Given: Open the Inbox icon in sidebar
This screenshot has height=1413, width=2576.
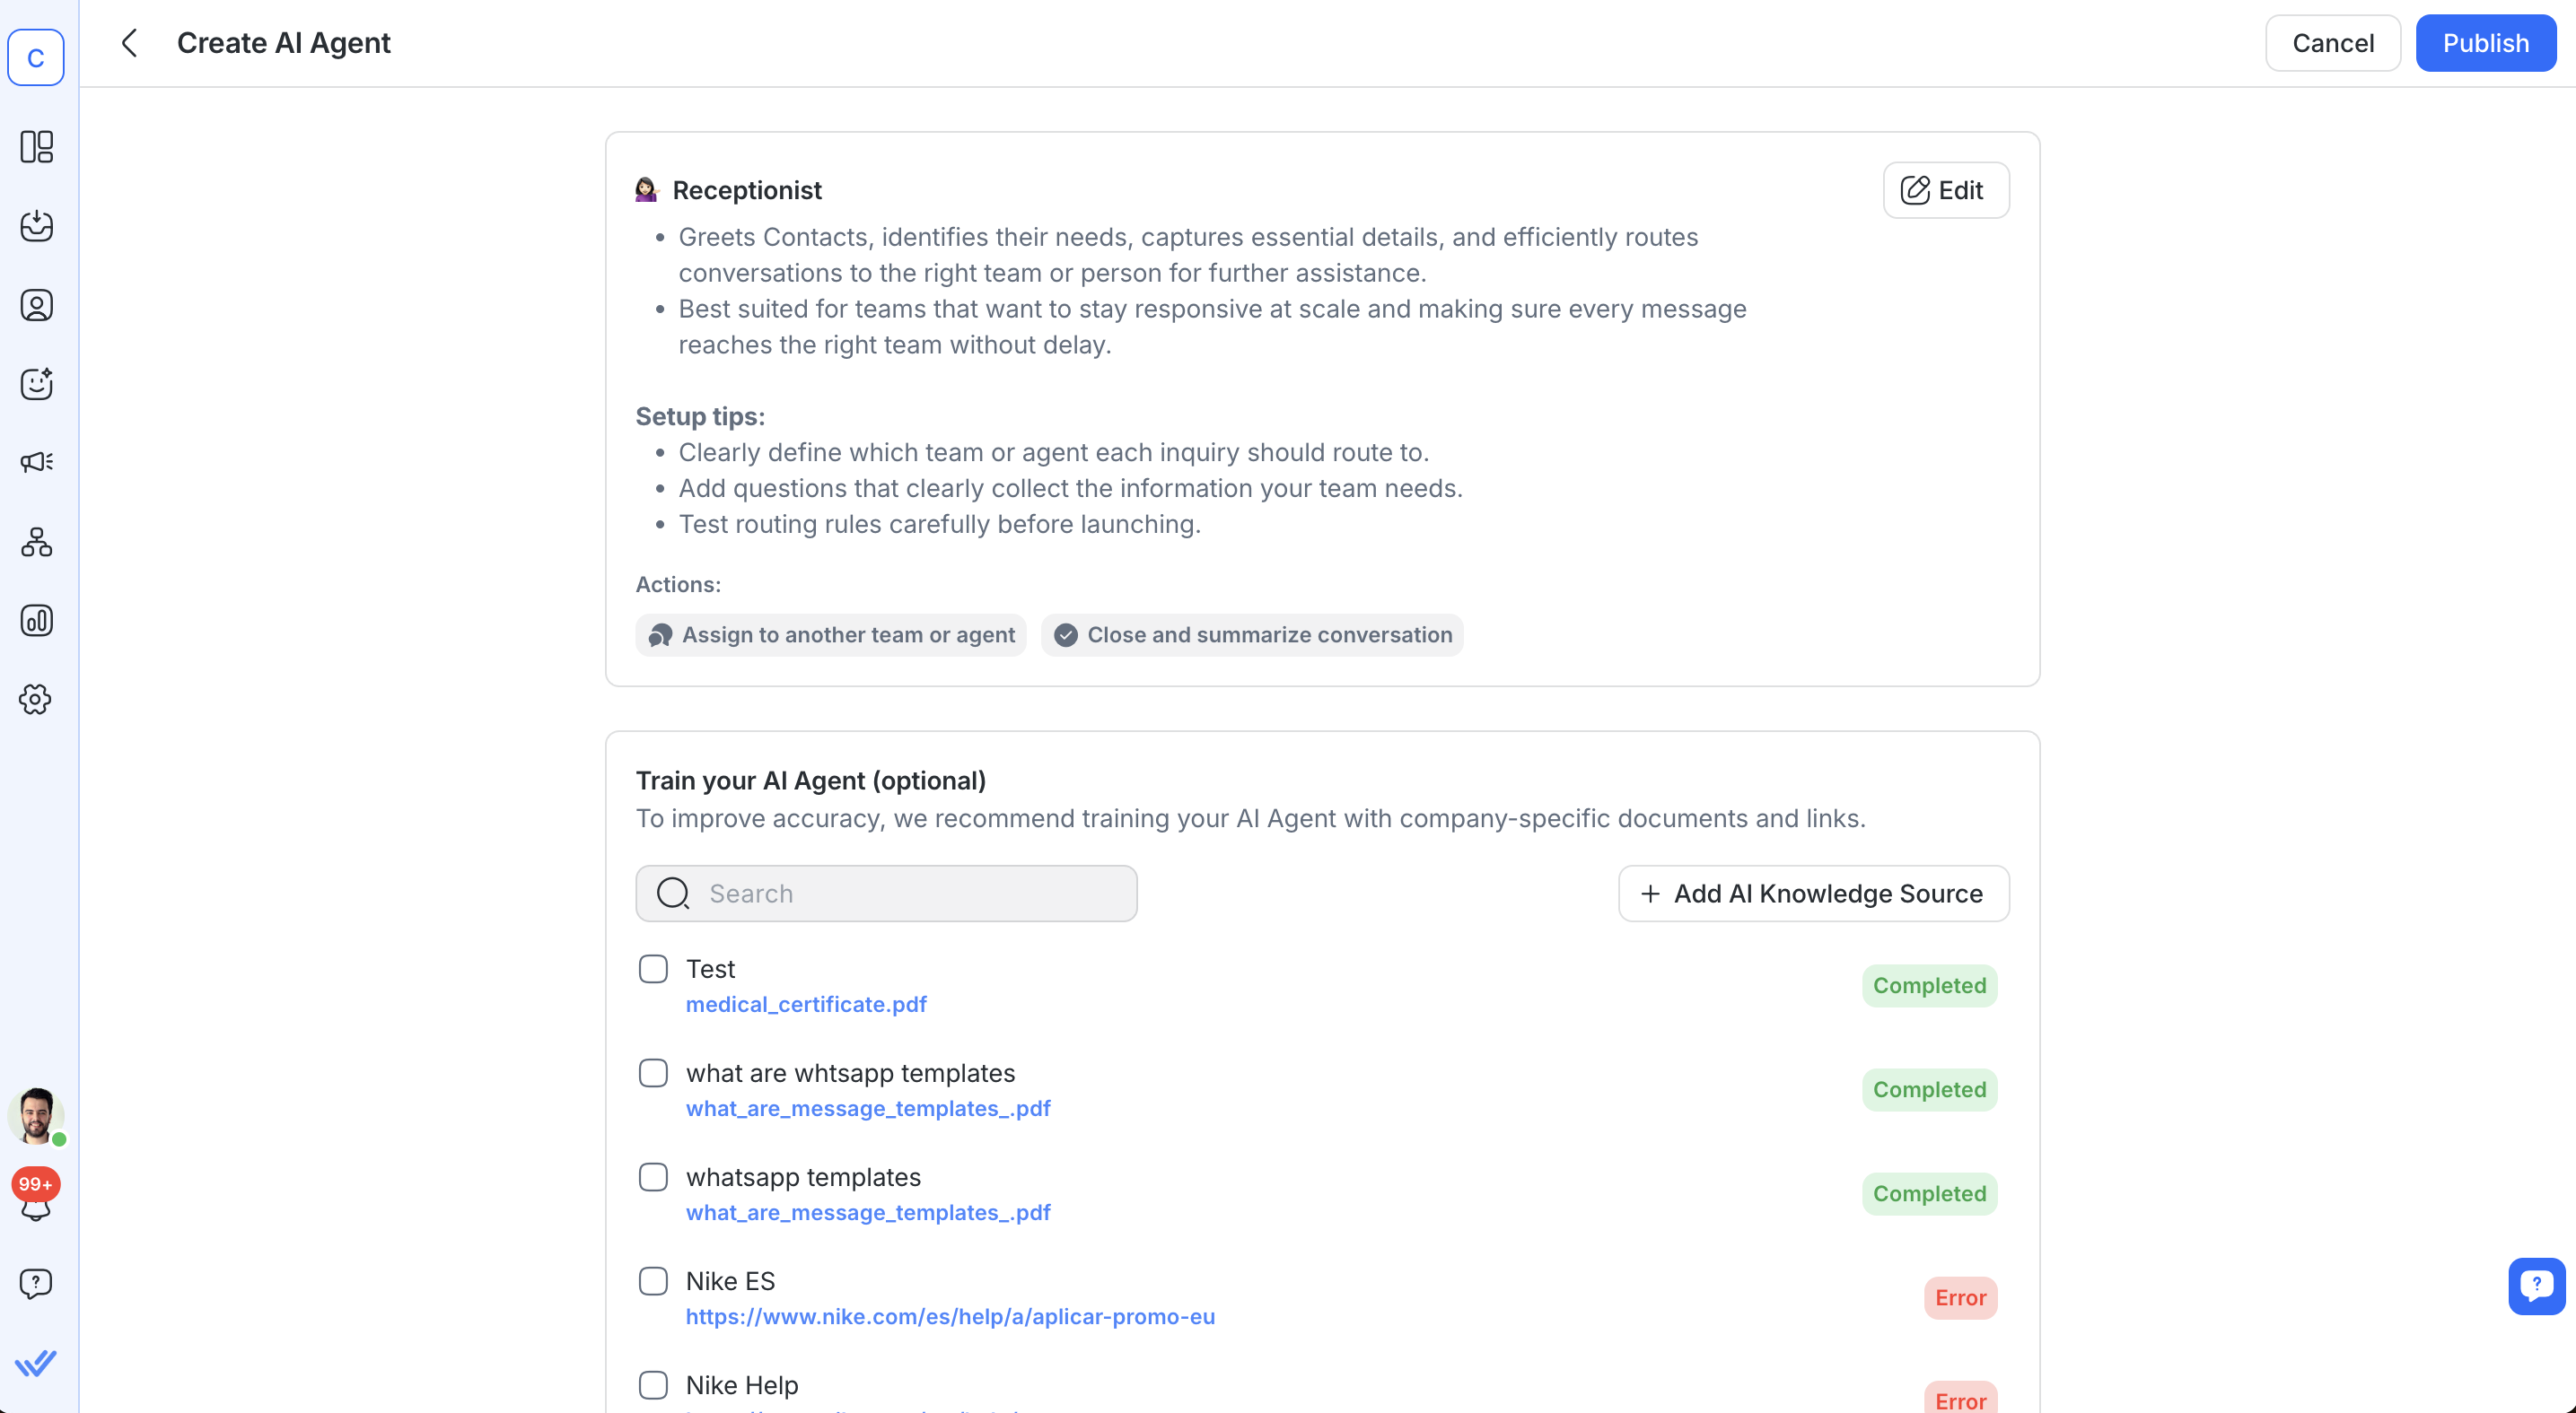Looking at the screenshot, I should (37, 226).
